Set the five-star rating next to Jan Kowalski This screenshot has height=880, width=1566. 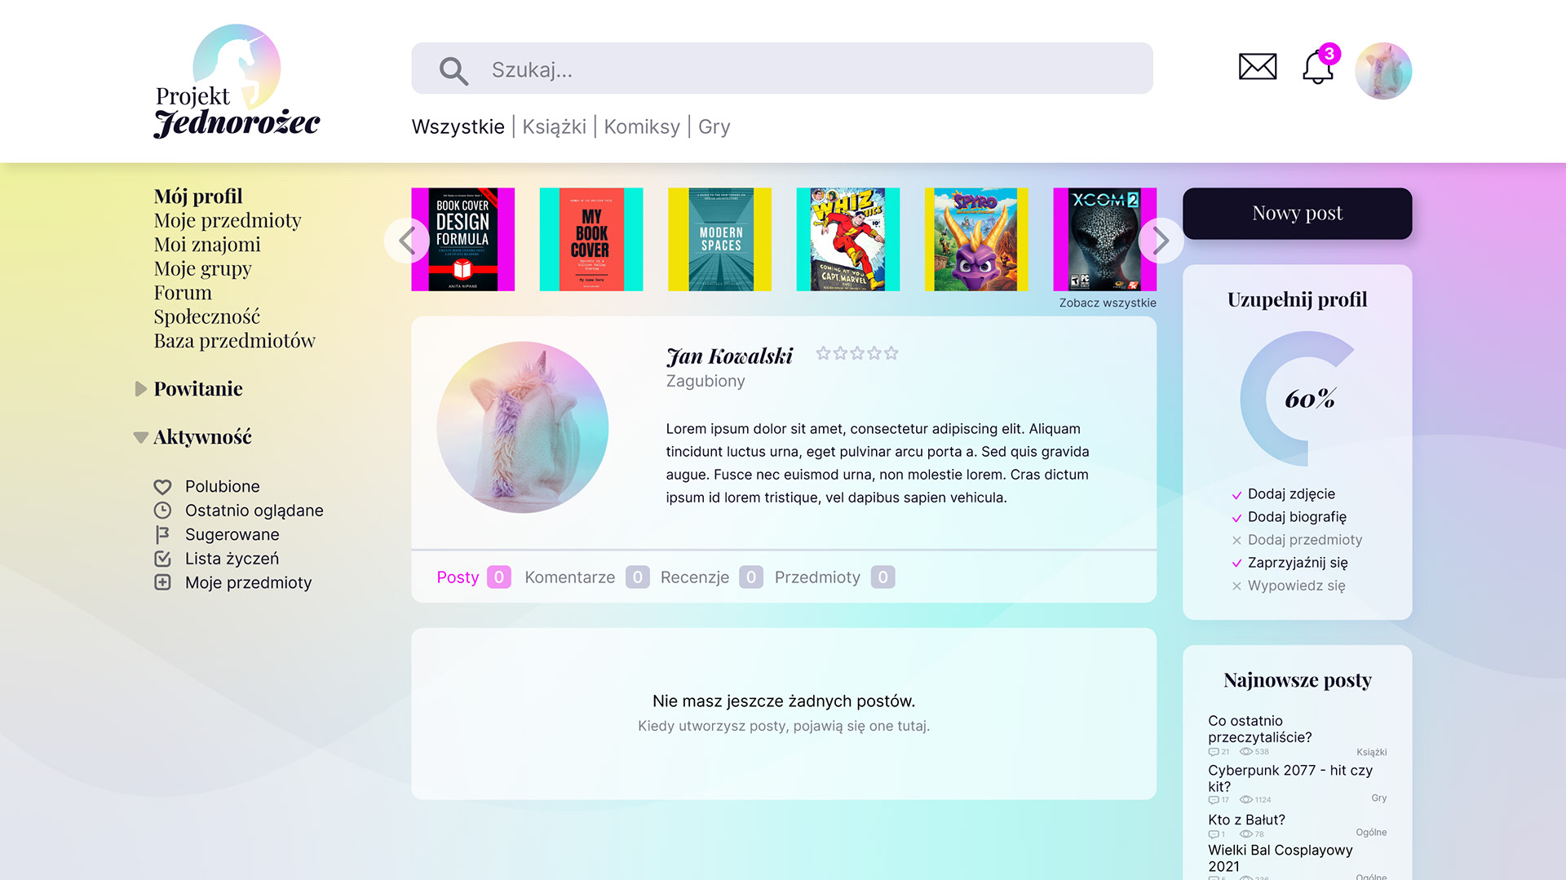pos(857,353)
